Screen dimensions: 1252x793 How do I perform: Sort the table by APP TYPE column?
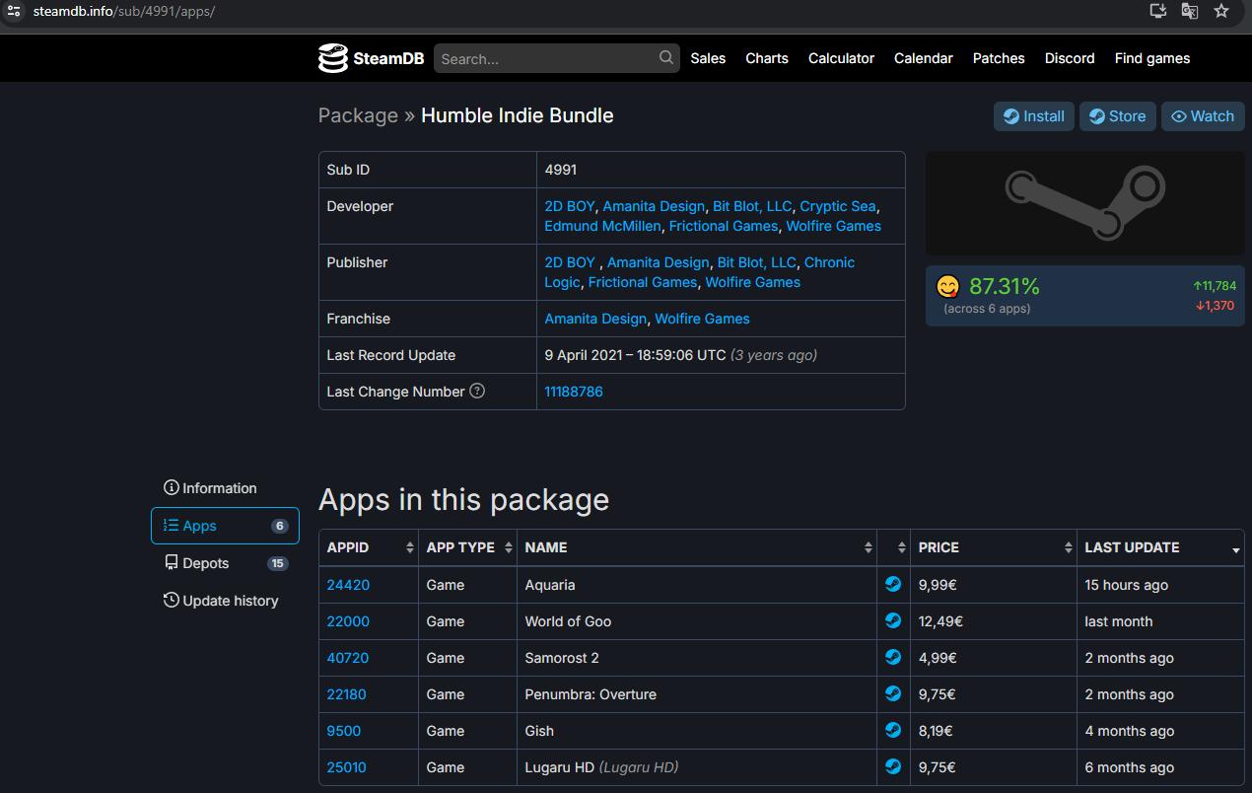(x=467, y=547)
